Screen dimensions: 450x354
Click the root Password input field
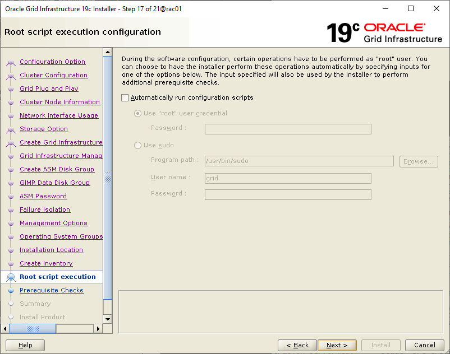[x=288, y=129]
